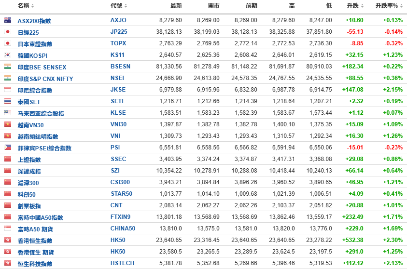Click the AXJO ticker code
The width and height of the screenshot is (407, 269).
click(118, 20)
